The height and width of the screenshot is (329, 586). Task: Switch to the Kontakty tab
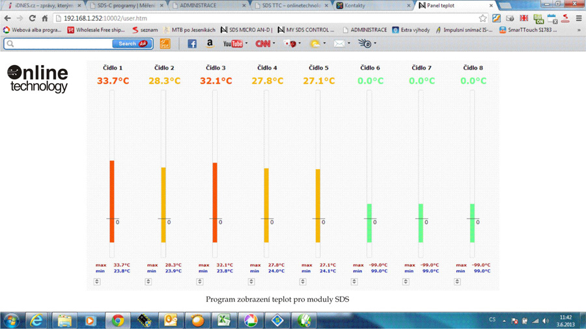pos(371,5)
